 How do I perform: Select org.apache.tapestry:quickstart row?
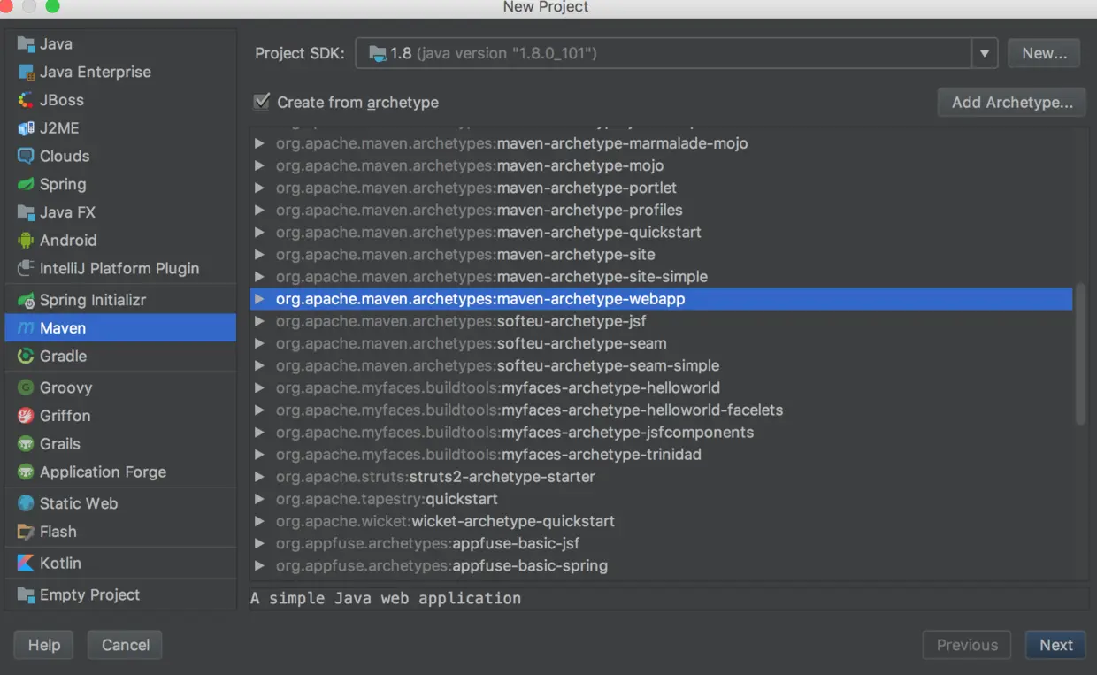tap(662, 499)
